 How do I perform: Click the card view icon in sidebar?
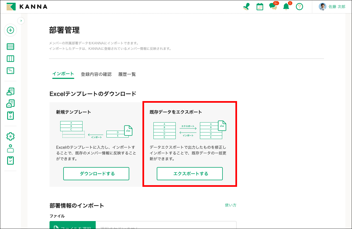10,70
